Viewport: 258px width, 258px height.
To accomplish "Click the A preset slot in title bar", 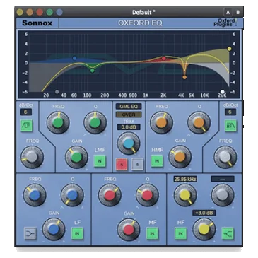I will tap(228, 12).
